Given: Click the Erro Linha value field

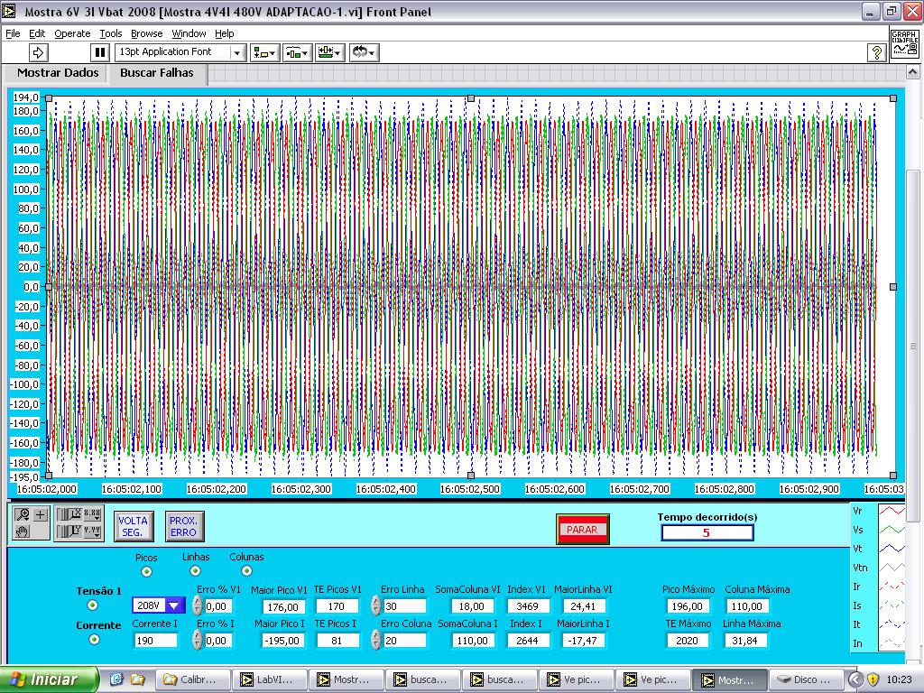Looking at the screenshot, I should pos(404,605).
